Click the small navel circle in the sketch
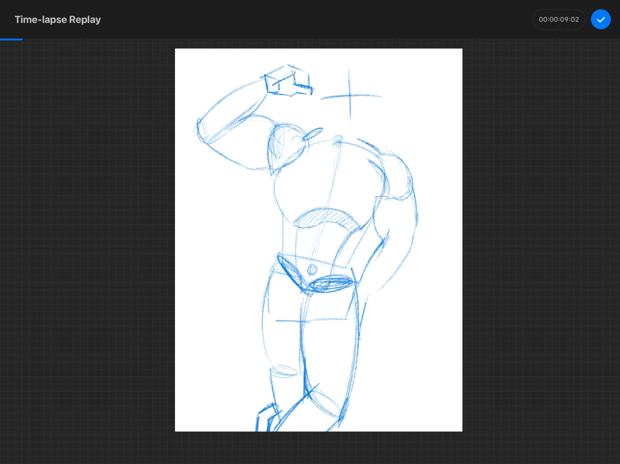Image resolution: width=620 pixels, height=464 pixels. click(x=312, y=269)
